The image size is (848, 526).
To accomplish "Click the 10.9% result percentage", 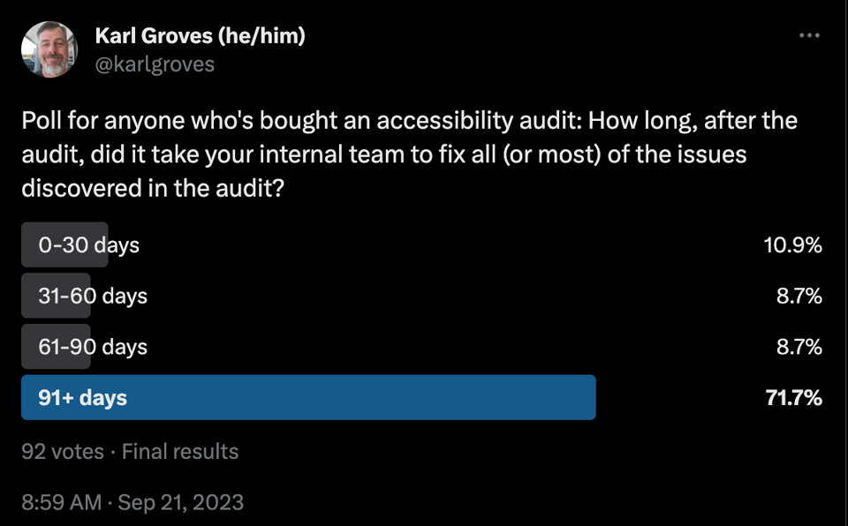I will (x=792, y=244).
